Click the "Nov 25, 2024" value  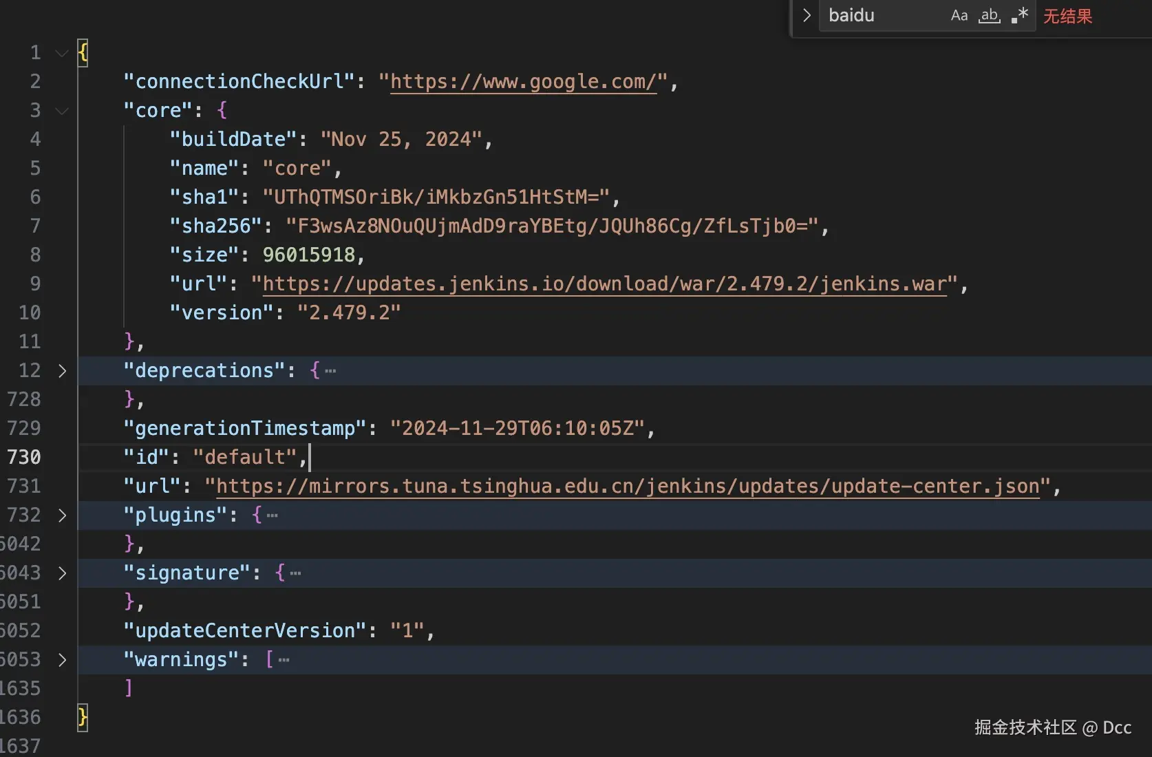(x=401, y=140)
